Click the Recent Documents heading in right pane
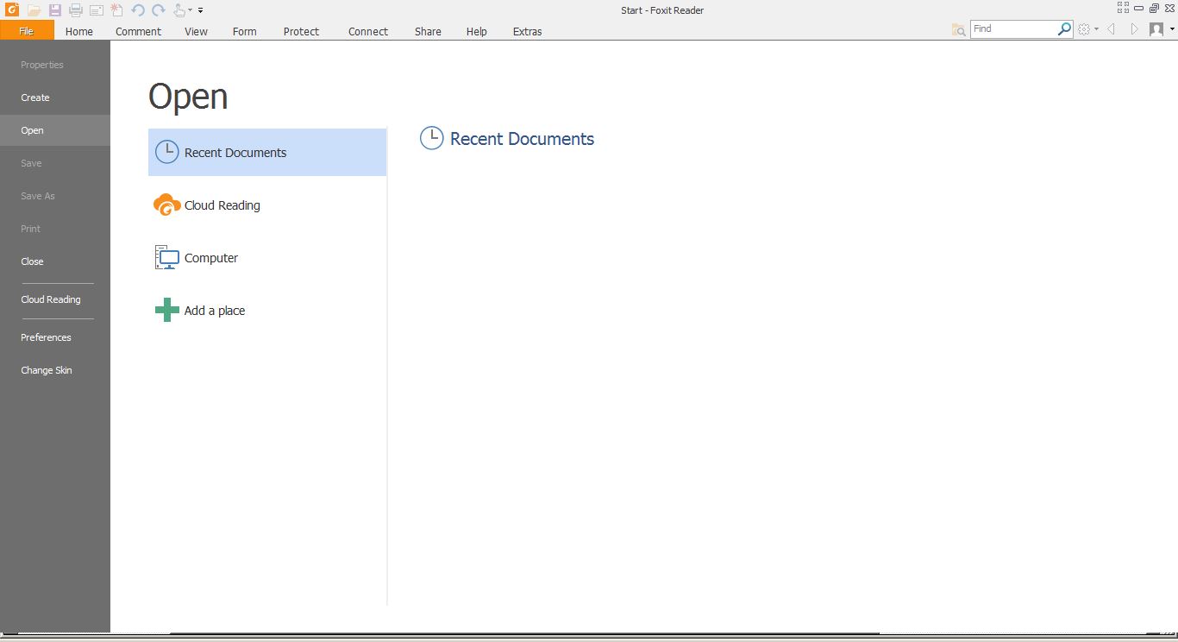The height and width of the screenshot is (642, 1178). click(x=522, y=139)
